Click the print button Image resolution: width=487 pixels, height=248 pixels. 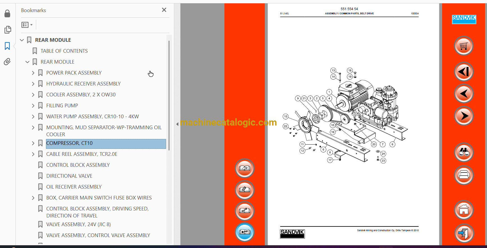[x=464, y=175]
